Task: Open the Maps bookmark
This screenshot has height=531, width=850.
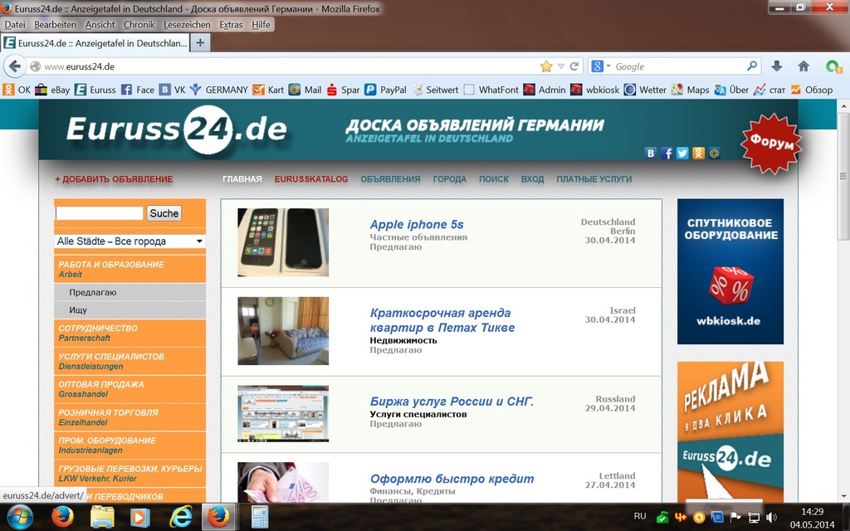Action: click(690, 90)
